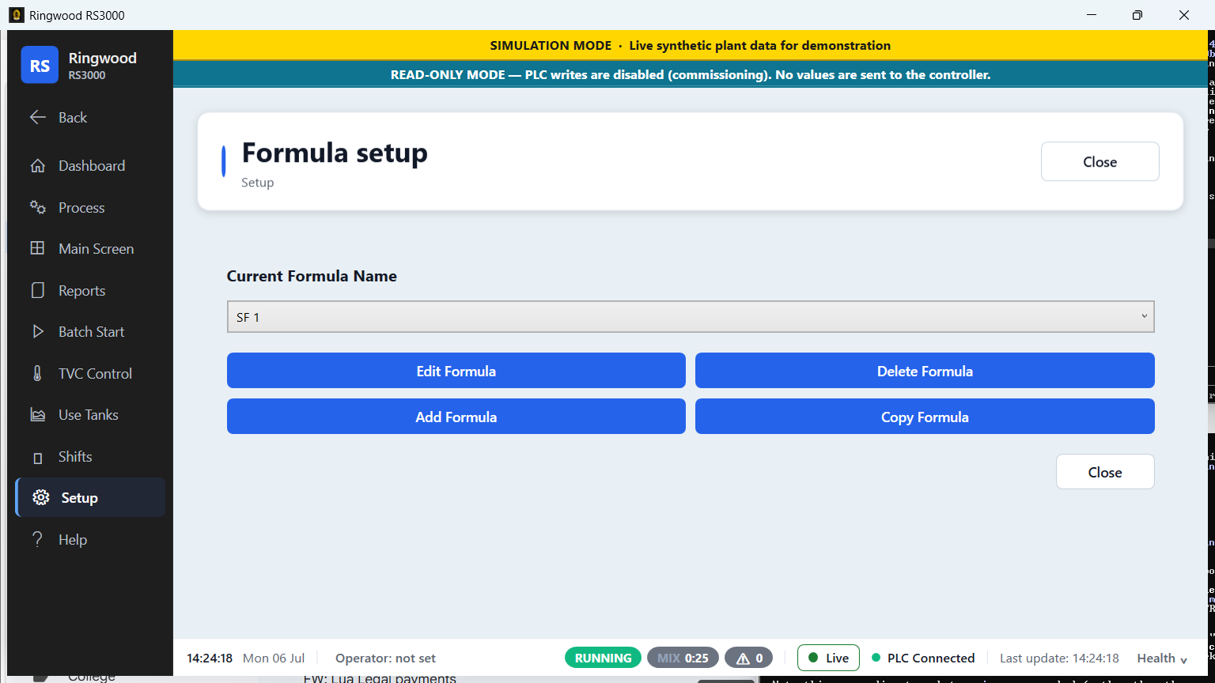Click the green PLC Connected status dot
Screen dimensions: 1215x683
coord(876,658)
